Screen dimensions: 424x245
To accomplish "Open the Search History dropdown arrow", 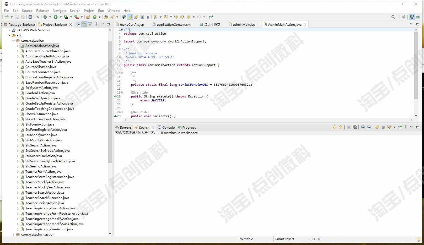I will 394,127.
